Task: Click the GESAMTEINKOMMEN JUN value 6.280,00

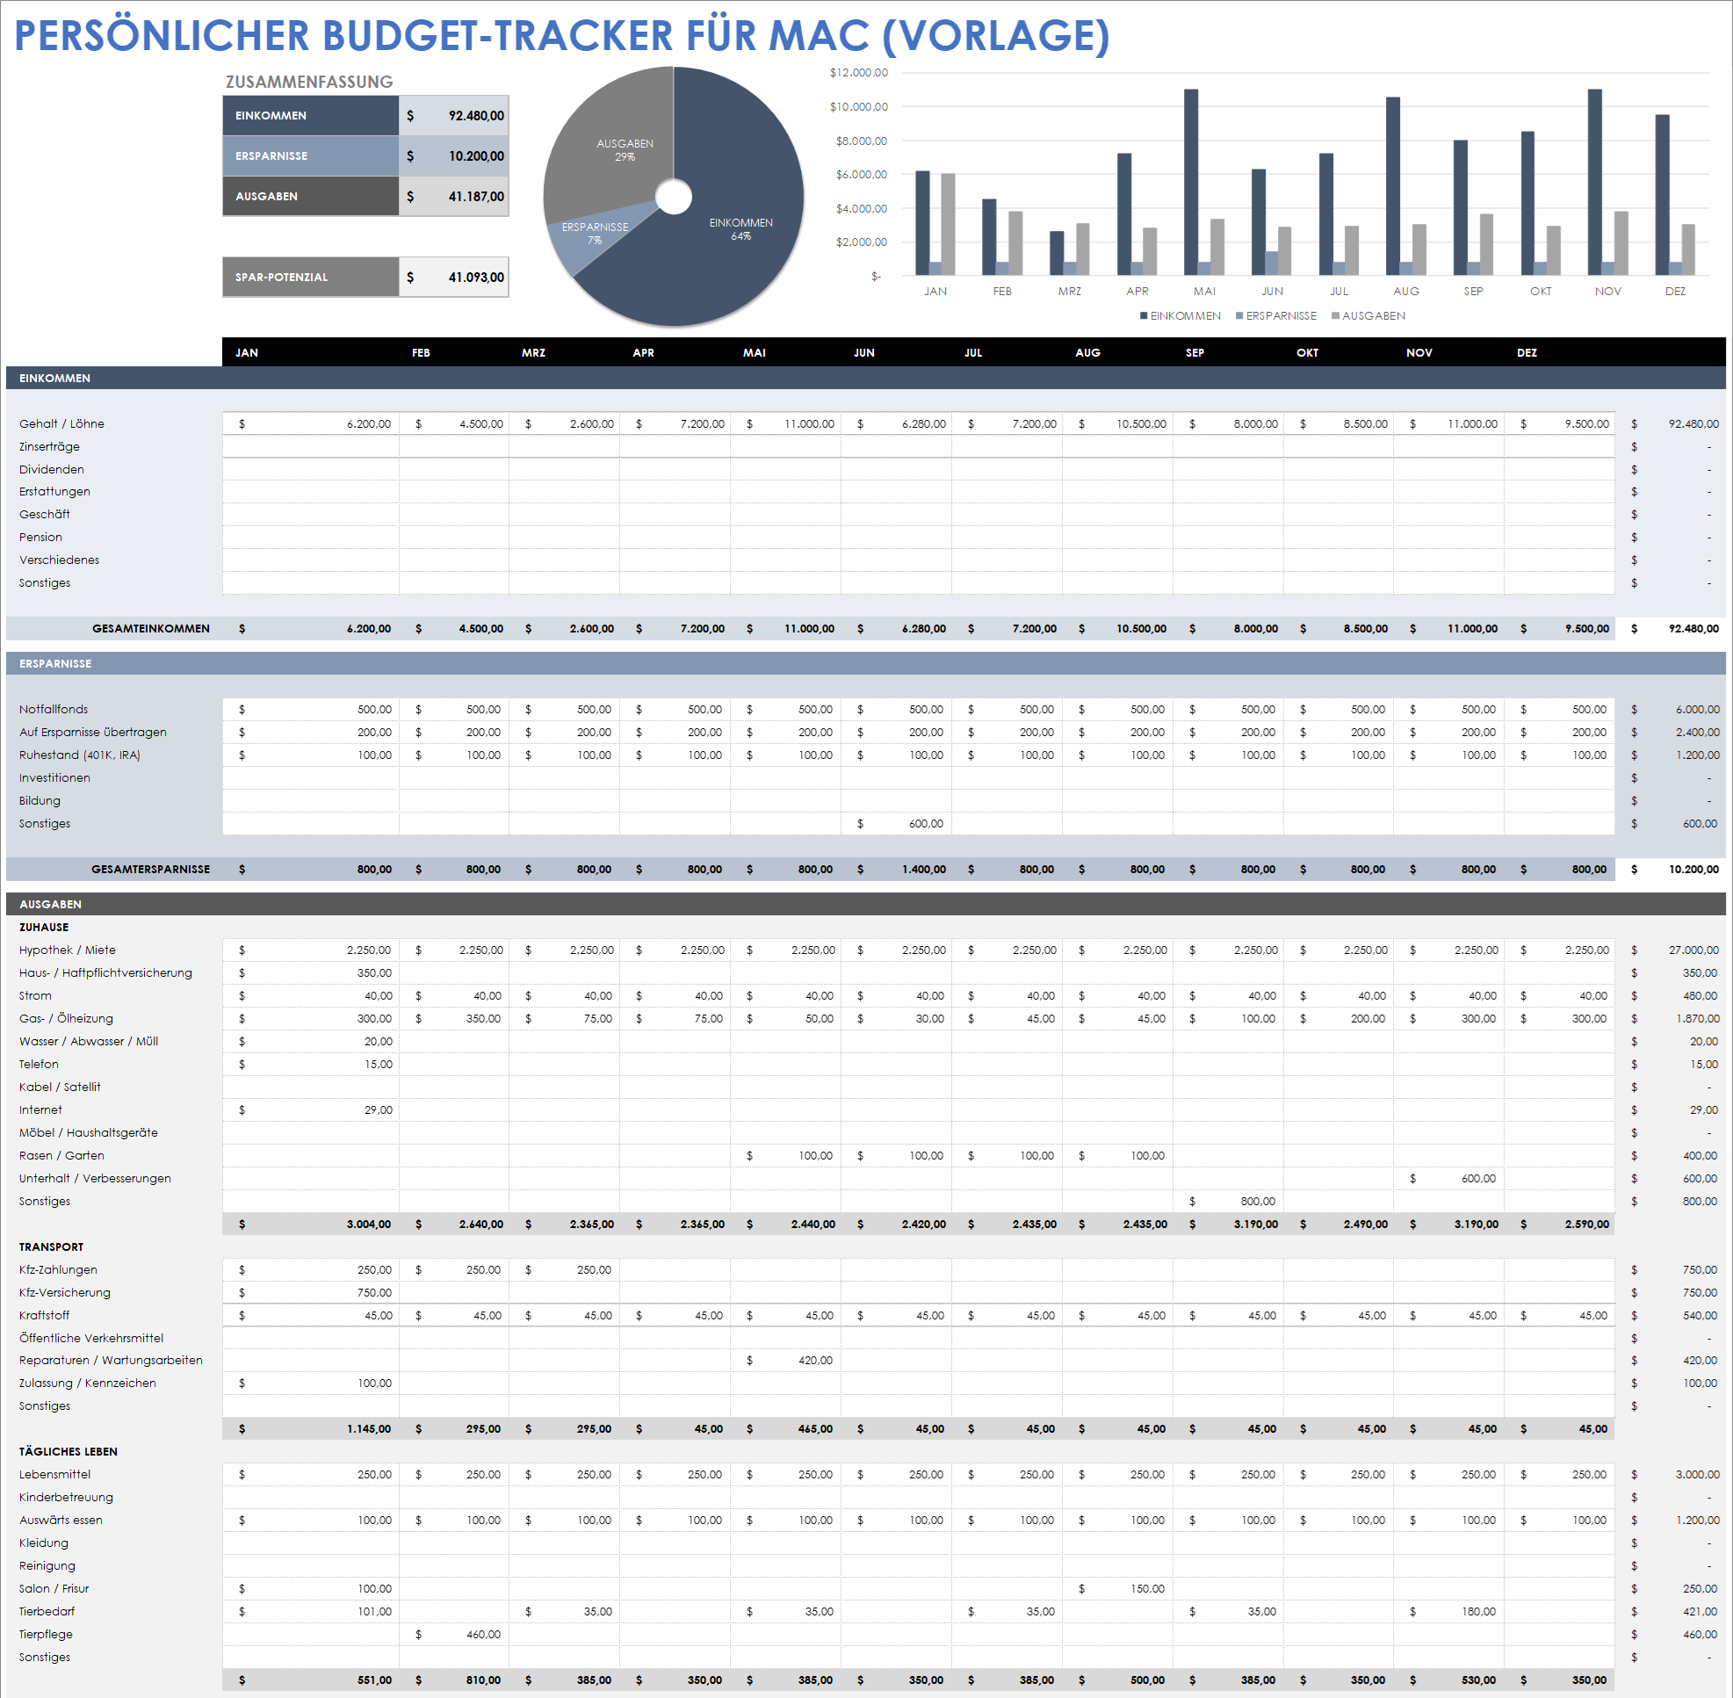Action: pyautogui.click(x=896, y=629)
